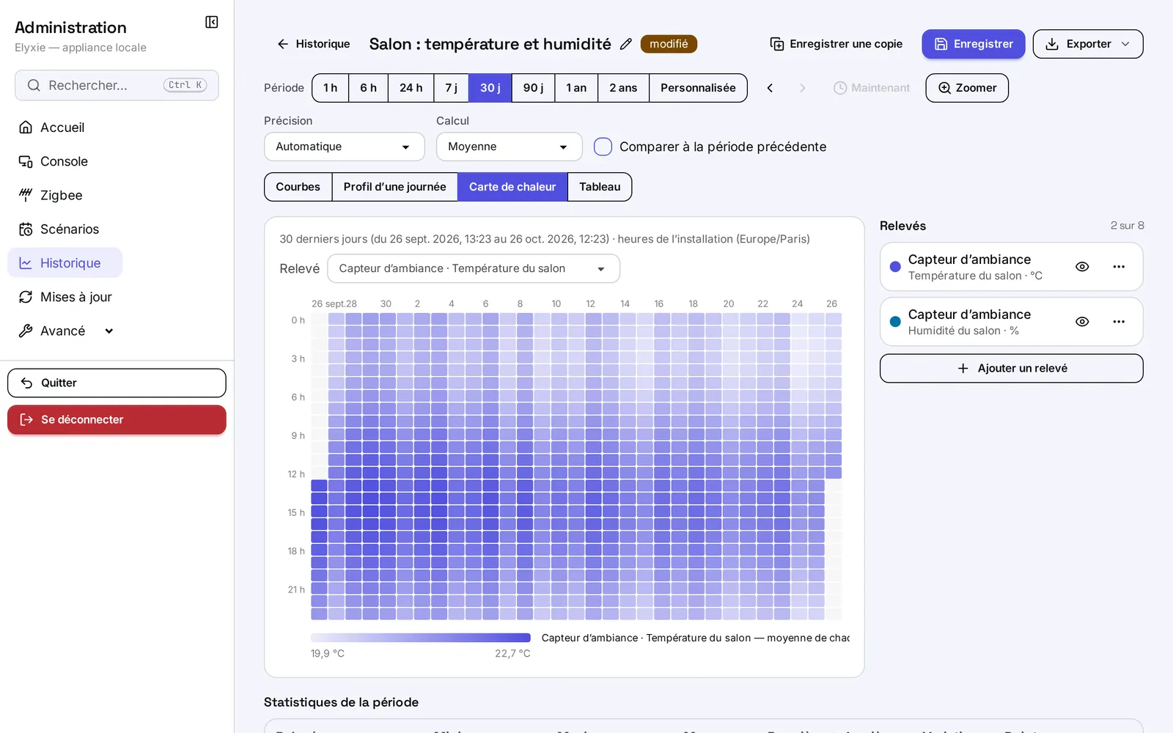This screenshot has height=733, width=1173.
Task: Collapse the sidebar with the panel icon
Action: click(212, 22)
